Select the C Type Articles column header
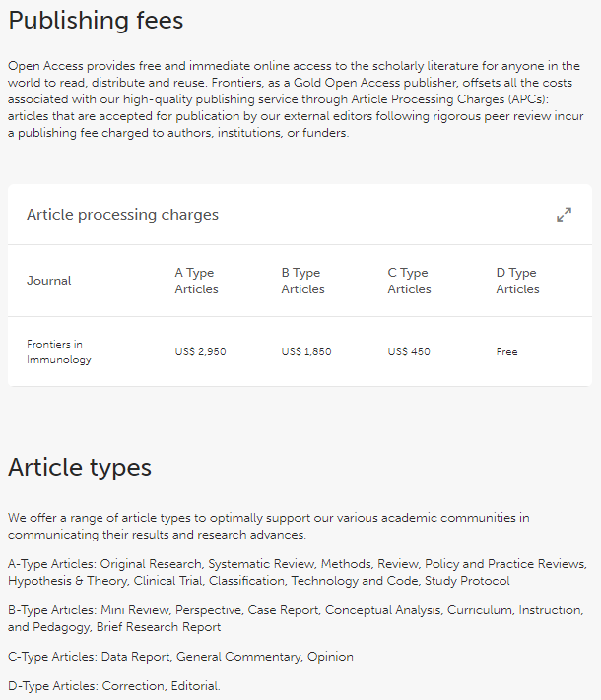 pyautogui.click(x=409, y=281)
